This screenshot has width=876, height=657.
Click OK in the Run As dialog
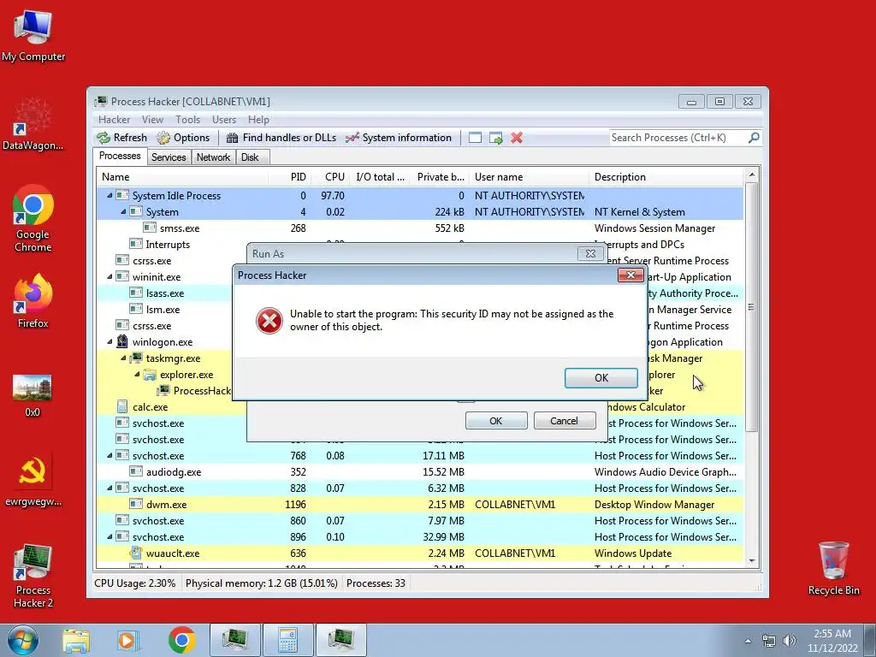pyautogui.click(x=496, y=421)
